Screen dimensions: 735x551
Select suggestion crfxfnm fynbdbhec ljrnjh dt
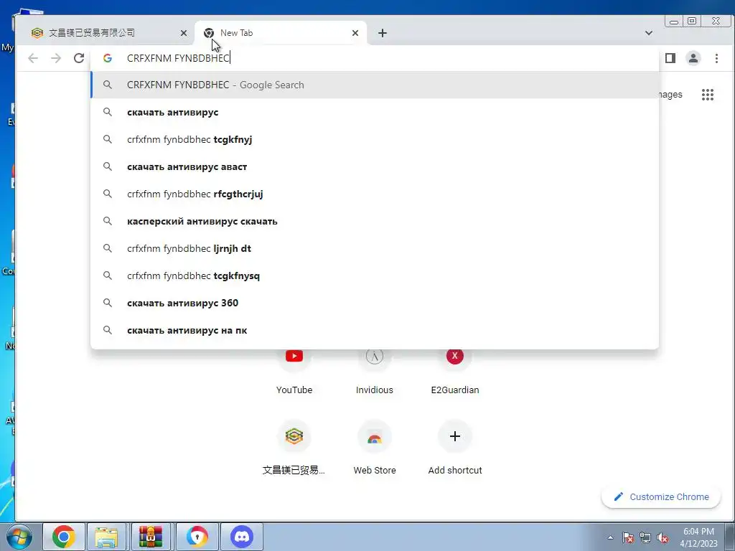click(375, 248)
